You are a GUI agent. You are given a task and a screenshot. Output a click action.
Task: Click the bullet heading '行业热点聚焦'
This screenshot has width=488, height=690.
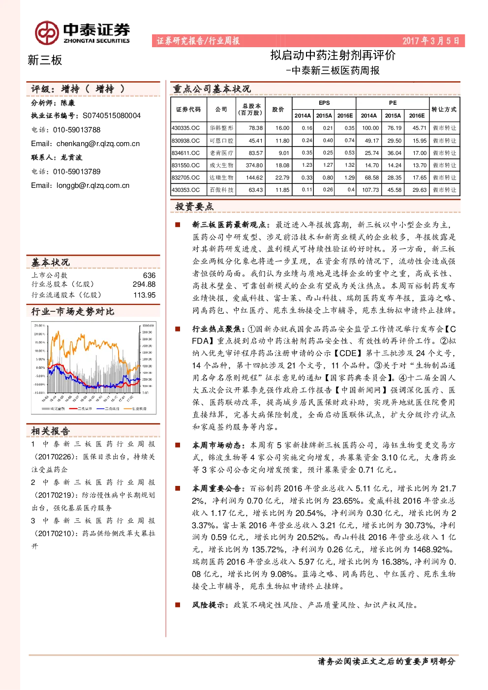pos(217,329)
